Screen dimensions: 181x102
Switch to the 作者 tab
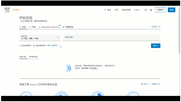point(32,27)
